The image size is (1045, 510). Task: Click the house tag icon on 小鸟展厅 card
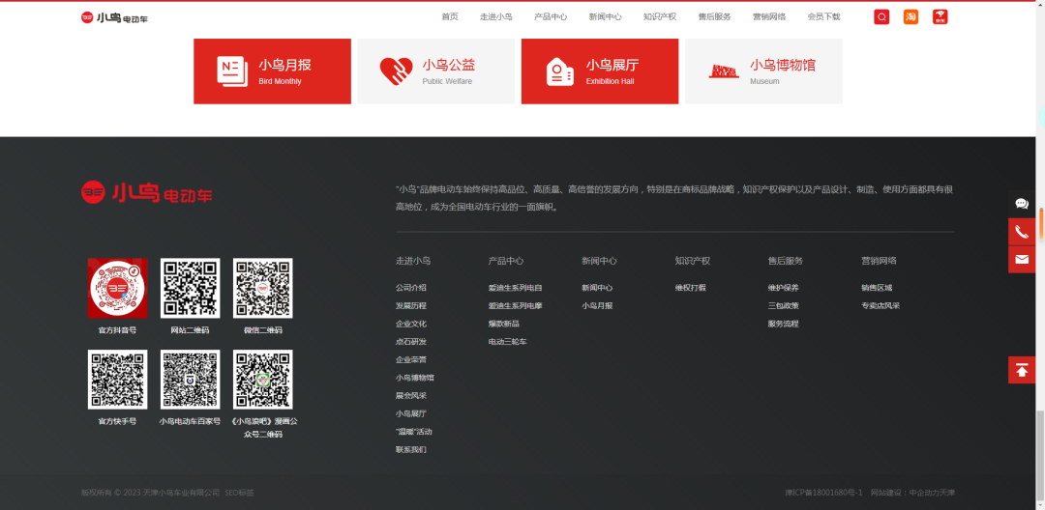pyautogui.click(x=560, y=71)
